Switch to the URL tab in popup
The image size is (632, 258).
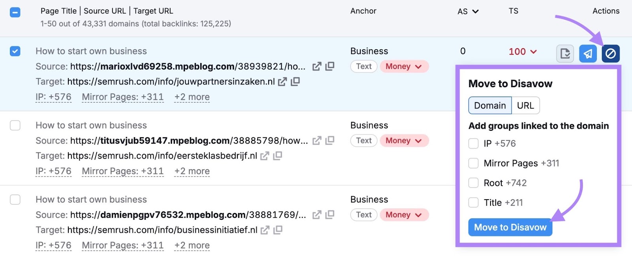[x=526, y=105]
